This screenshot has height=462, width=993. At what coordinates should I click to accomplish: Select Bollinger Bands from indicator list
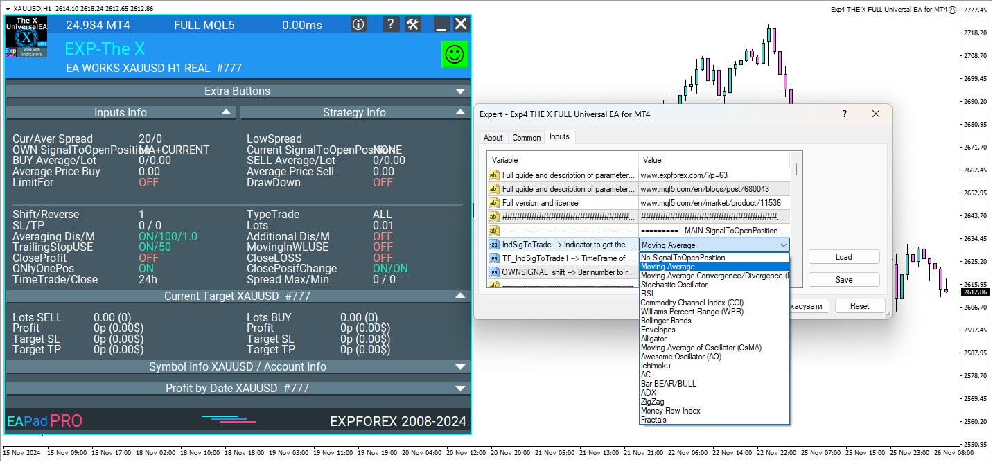666,321
